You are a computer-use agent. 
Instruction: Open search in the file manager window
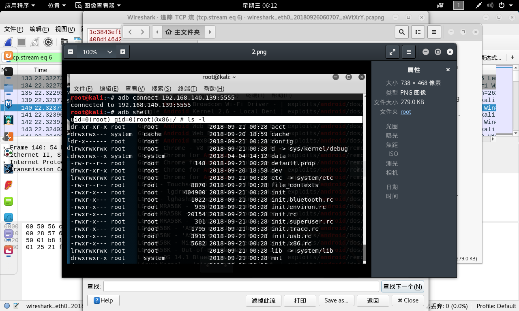(x=401, y=32)
